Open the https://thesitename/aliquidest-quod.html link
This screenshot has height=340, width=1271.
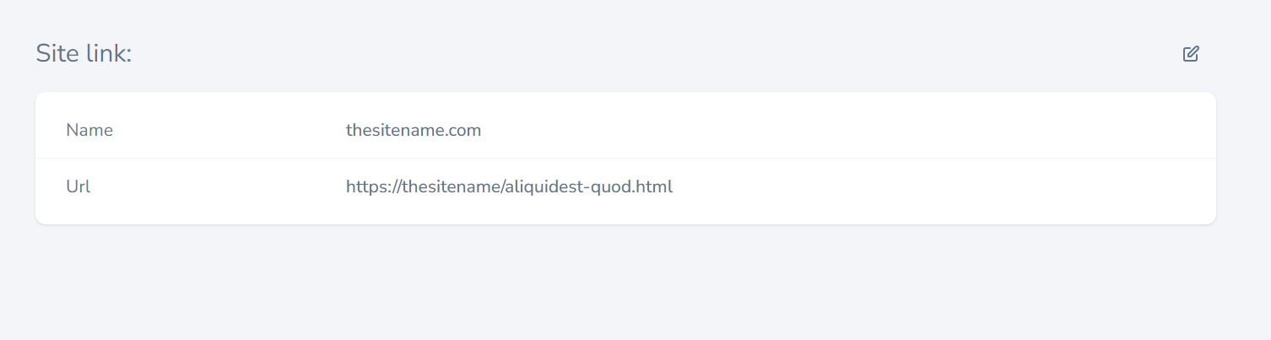click(509, 187)
